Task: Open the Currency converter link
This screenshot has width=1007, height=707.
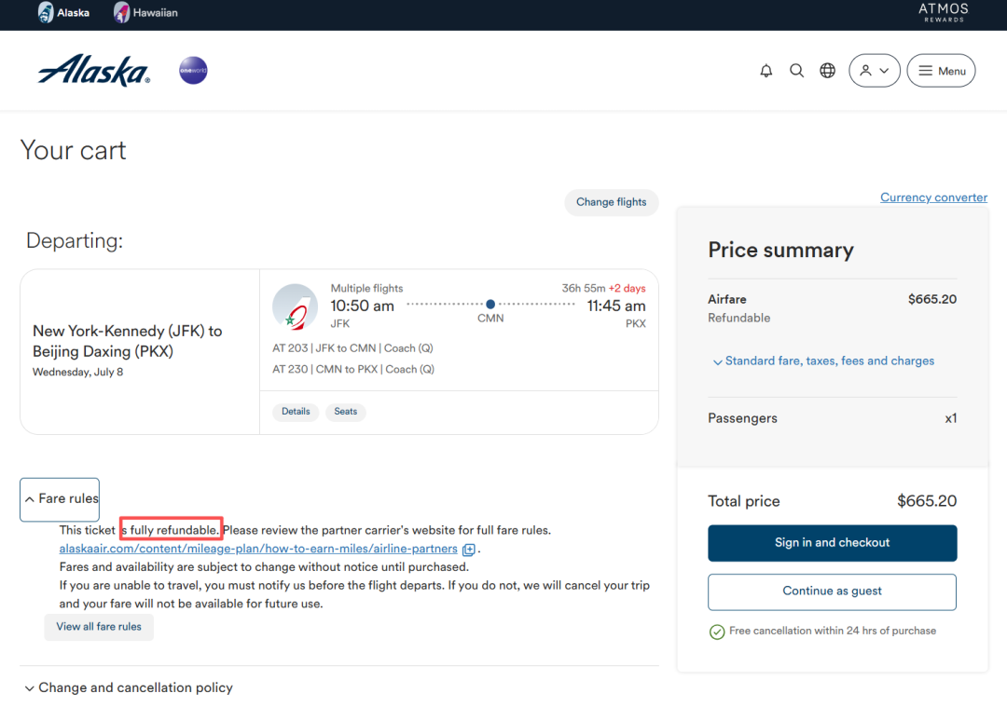Action: coord(933,197)
